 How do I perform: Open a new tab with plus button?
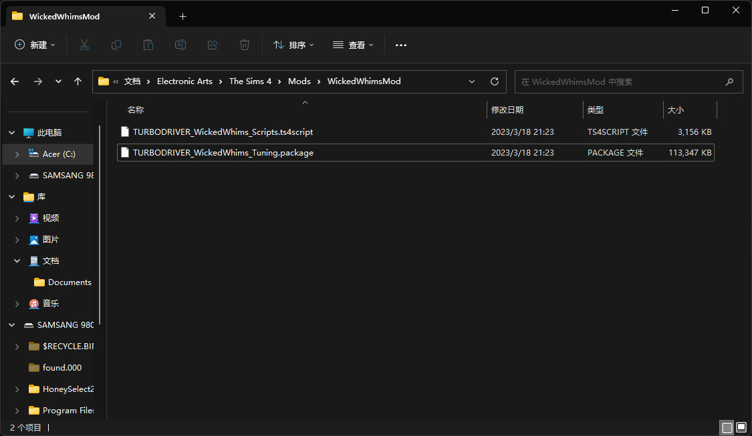click(182, 16)
